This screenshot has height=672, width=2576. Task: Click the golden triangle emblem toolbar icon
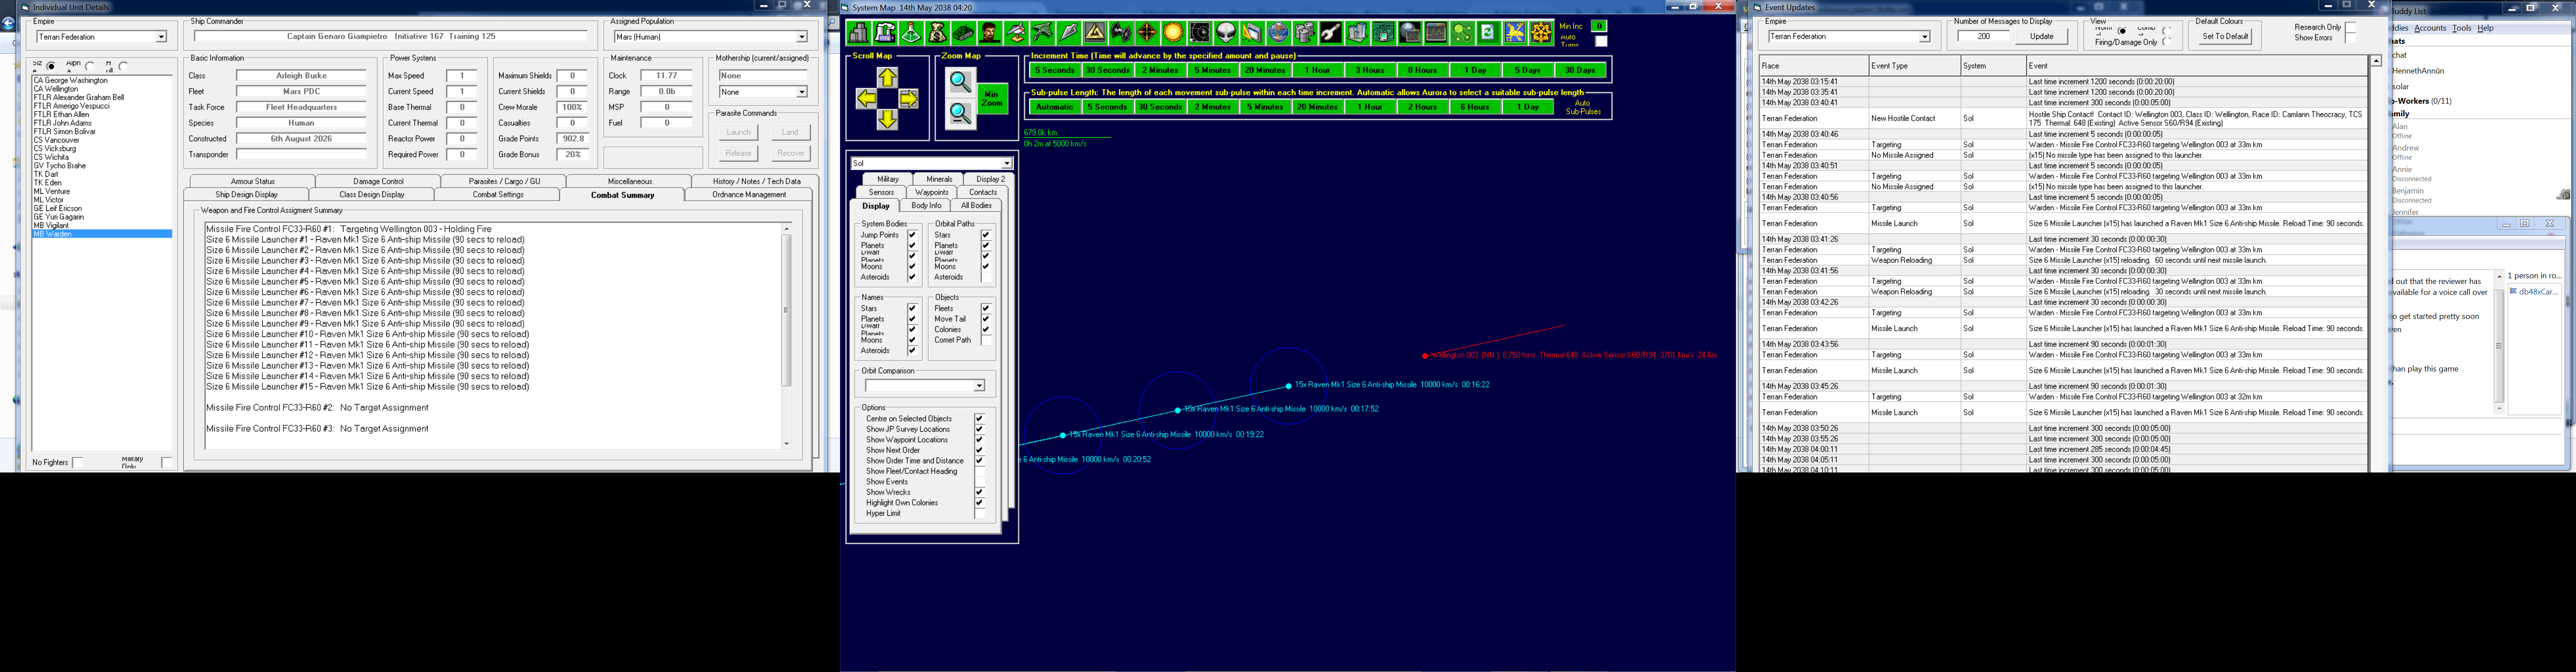[1095, 33]
